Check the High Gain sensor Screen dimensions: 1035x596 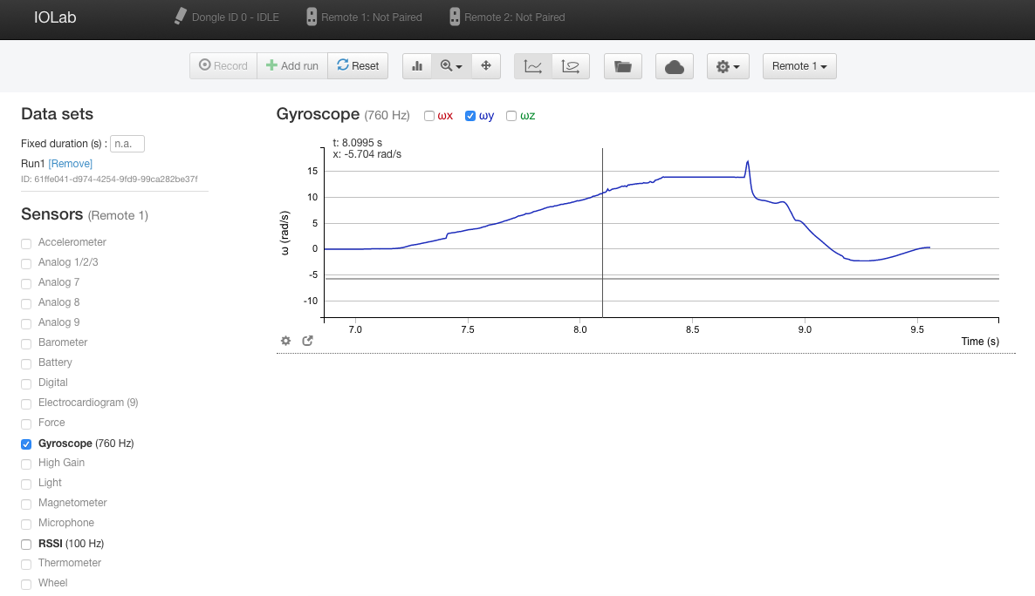click(x=26, y=464)
